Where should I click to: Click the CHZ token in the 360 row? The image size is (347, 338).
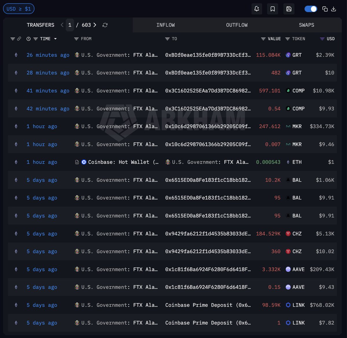pyautogui.click(x=294, y=251)
